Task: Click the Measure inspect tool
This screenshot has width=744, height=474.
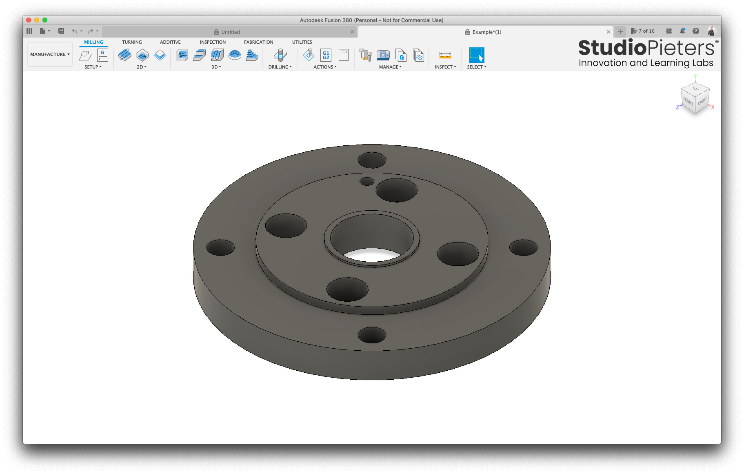Action: click(x=445, y=55)
